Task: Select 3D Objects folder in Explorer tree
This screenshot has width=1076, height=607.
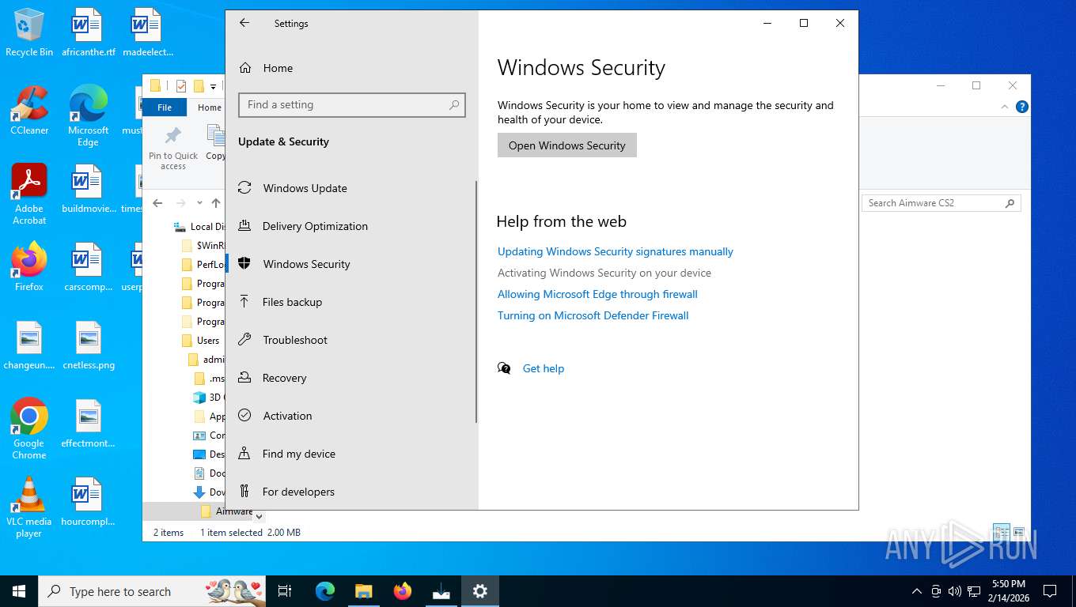Action: click(x=209, y=398)
